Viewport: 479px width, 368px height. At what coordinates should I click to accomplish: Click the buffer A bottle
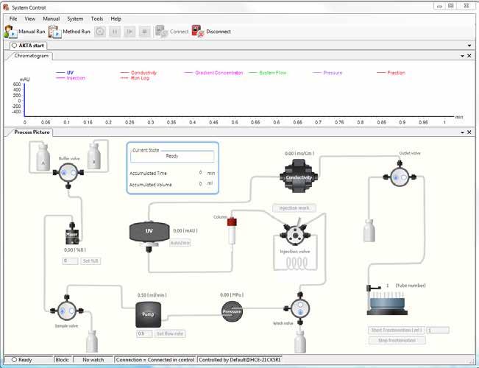(x=43, y=157)
